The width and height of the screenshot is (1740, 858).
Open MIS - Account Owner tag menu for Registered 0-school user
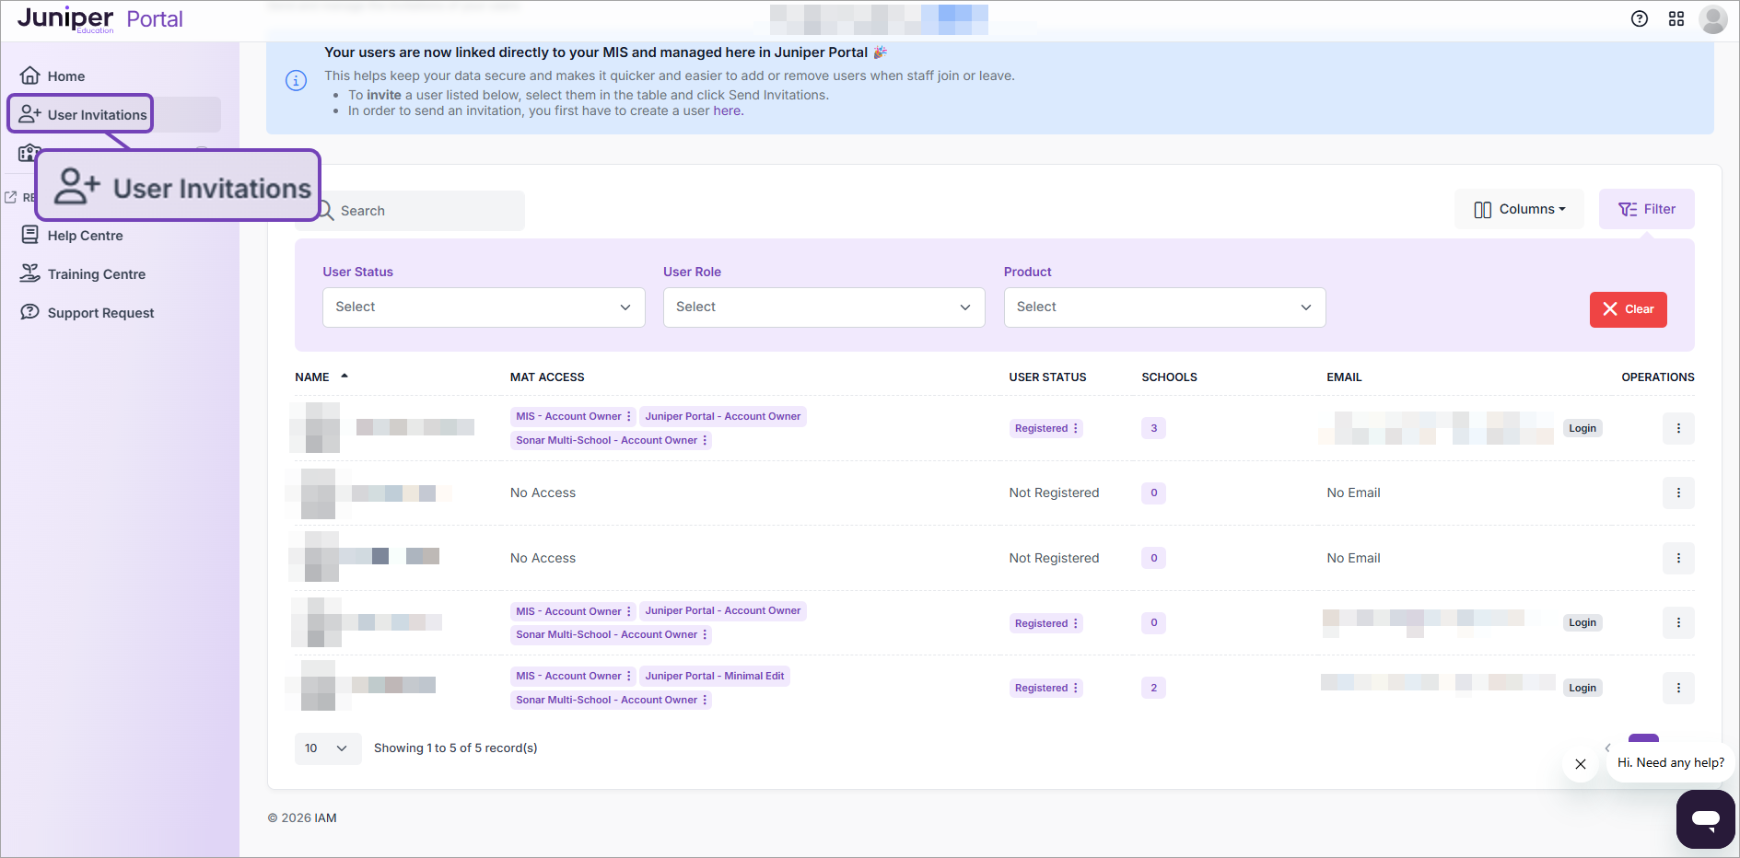pos(629,611)
